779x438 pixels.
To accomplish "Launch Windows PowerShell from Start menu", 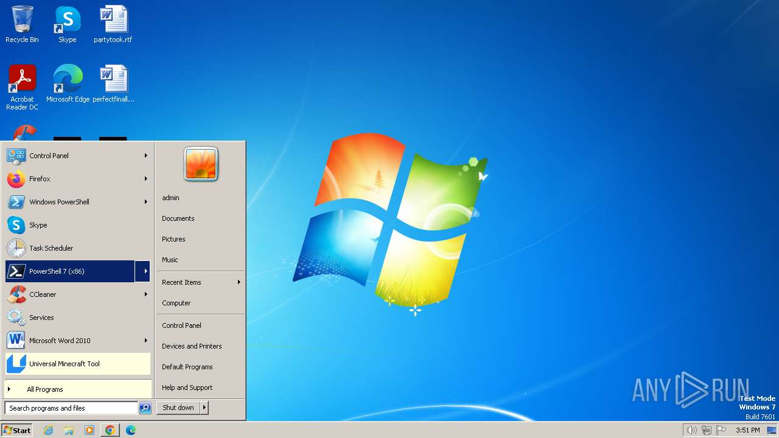I will 78,202.
